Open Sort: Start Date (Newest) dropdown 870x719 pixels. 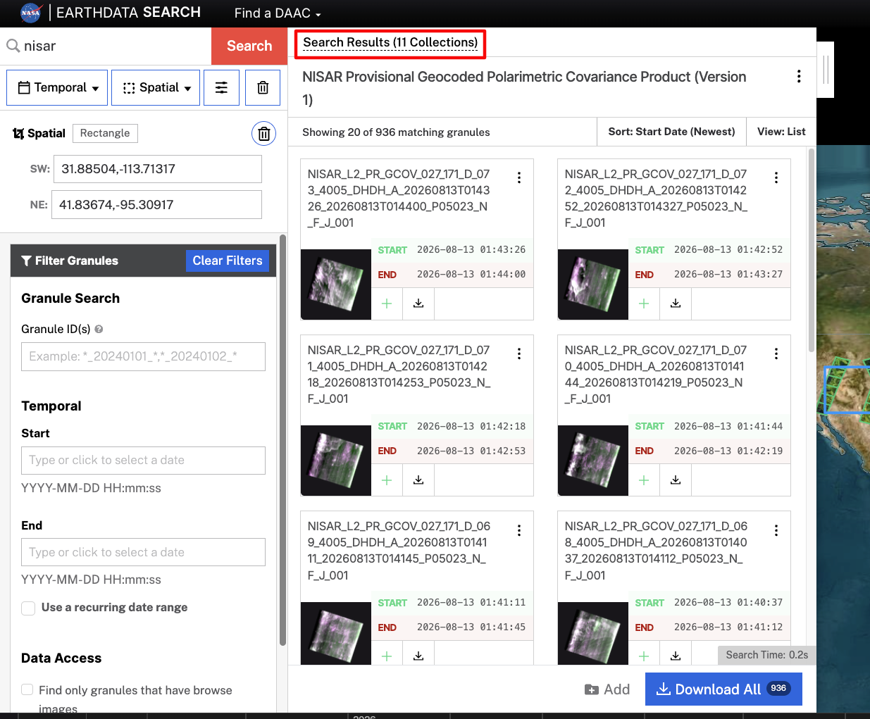tap(671, 132)
